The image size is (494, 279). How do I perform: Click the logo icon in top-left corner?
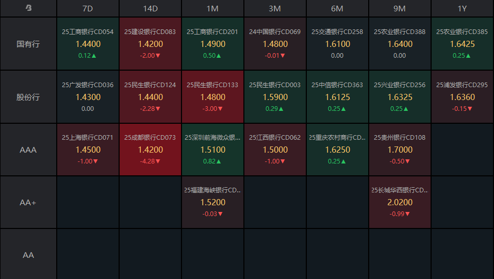coord(28,8)
